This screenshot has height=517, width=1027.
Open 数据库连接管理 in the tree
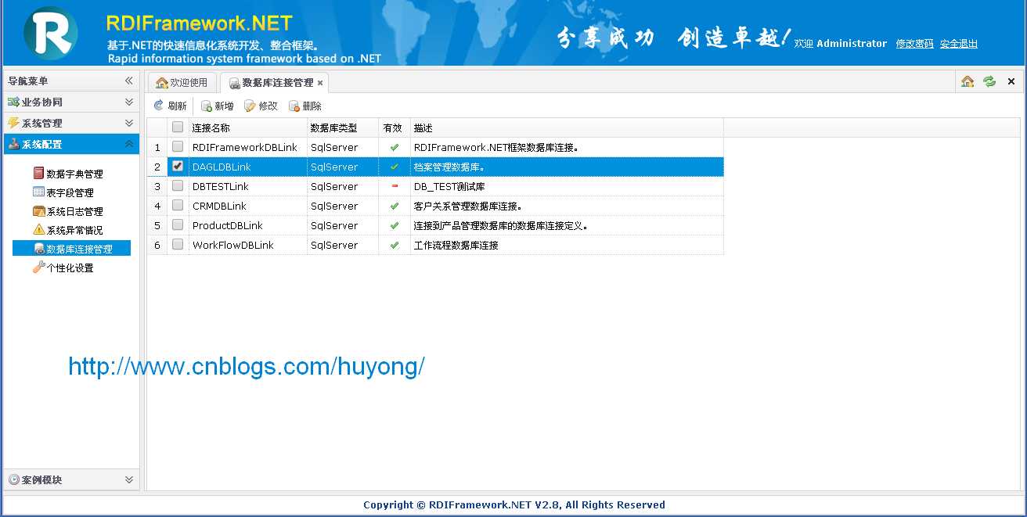[71, 249]
